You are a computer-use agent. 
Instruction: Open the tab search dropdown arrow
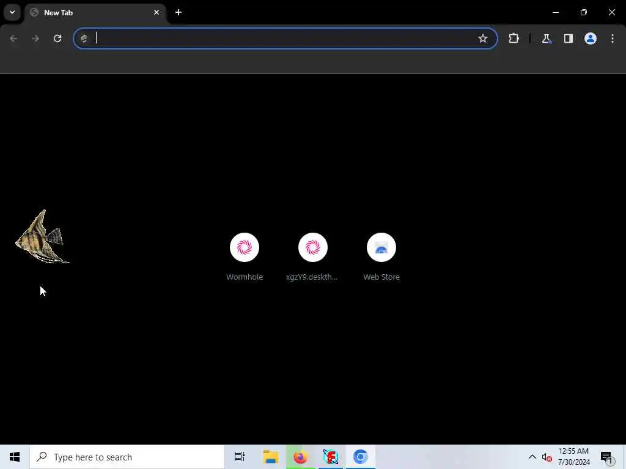click(12, 12)
